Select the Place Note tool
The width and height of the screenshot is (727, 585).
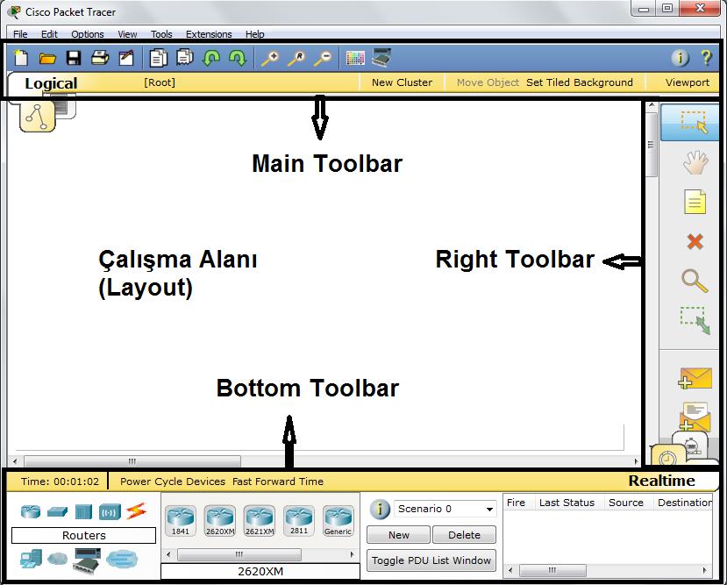coord(695,202)
